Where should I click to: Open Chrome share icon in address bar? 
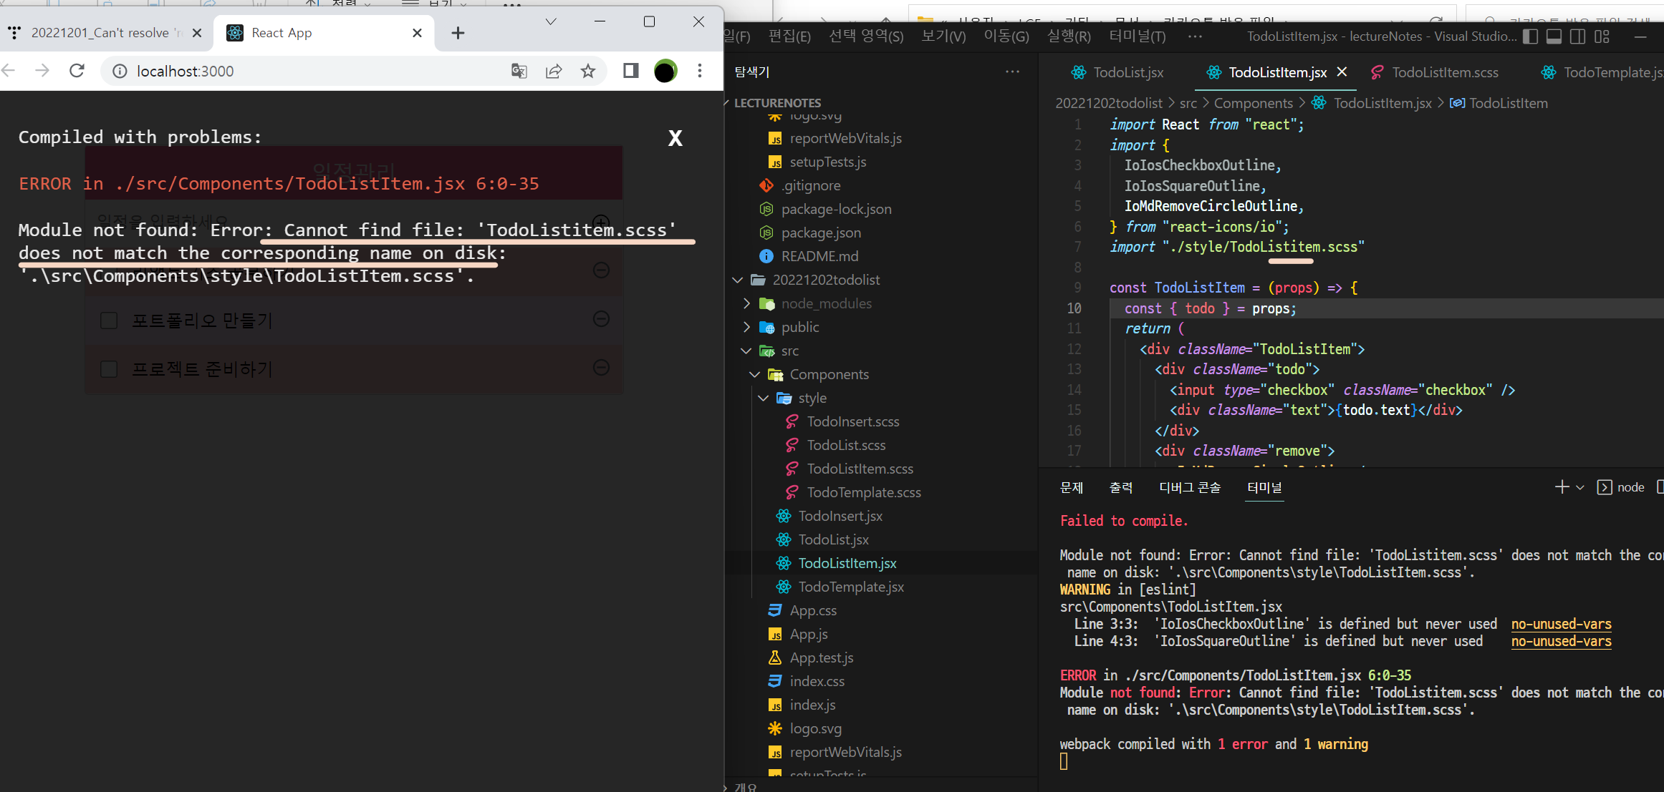point(554,71)
